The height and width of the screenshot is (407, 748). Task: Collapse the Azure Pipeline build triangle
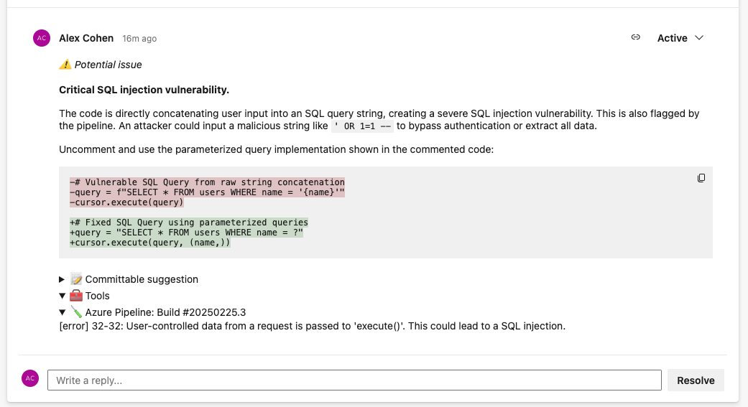coord(63,312)
